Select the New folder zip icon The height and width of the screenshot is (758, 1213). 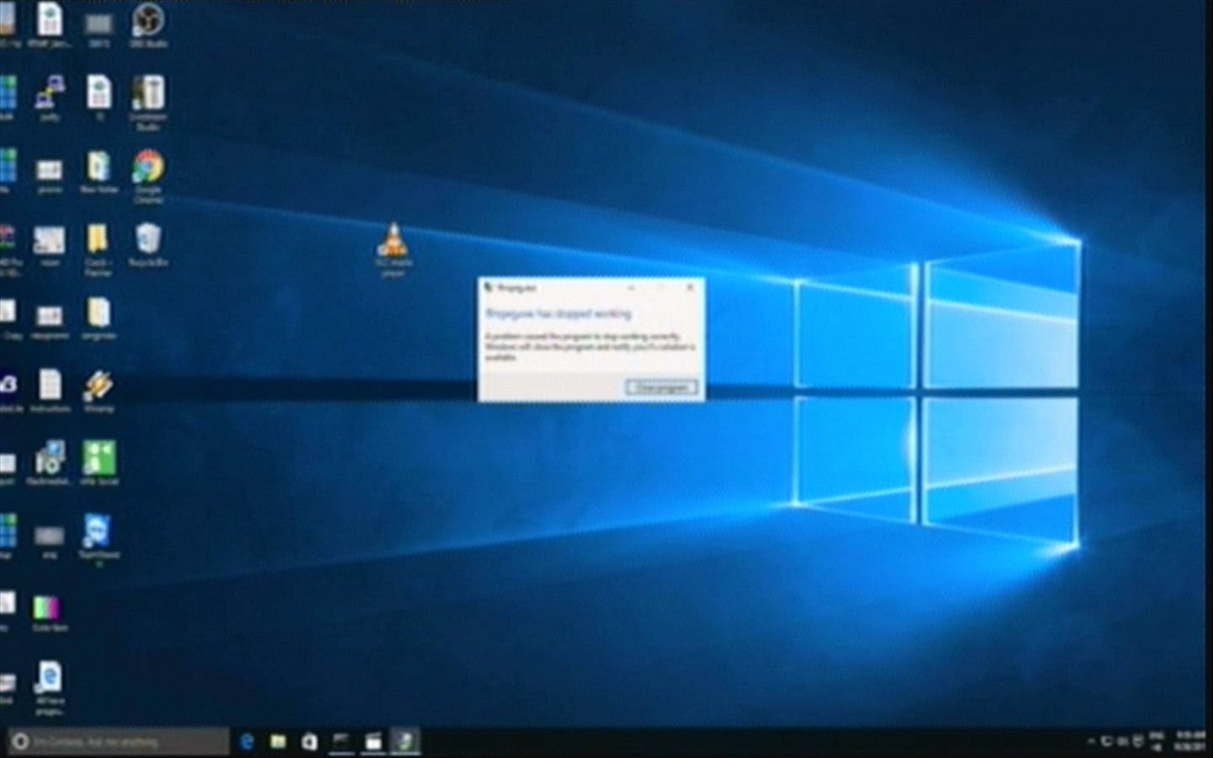pos(99,172)
